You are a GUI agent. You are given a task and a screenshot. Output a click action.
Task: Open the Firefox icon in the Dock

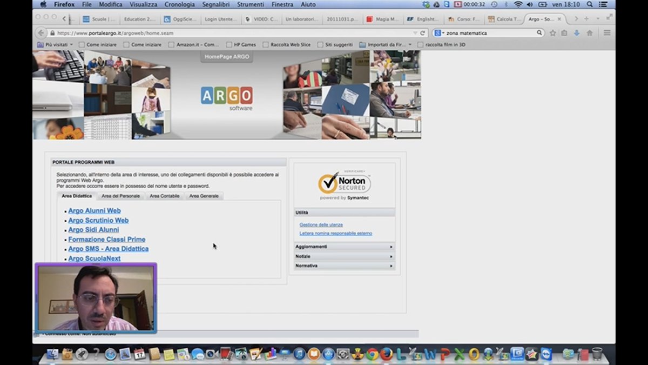tap(387, 354)
